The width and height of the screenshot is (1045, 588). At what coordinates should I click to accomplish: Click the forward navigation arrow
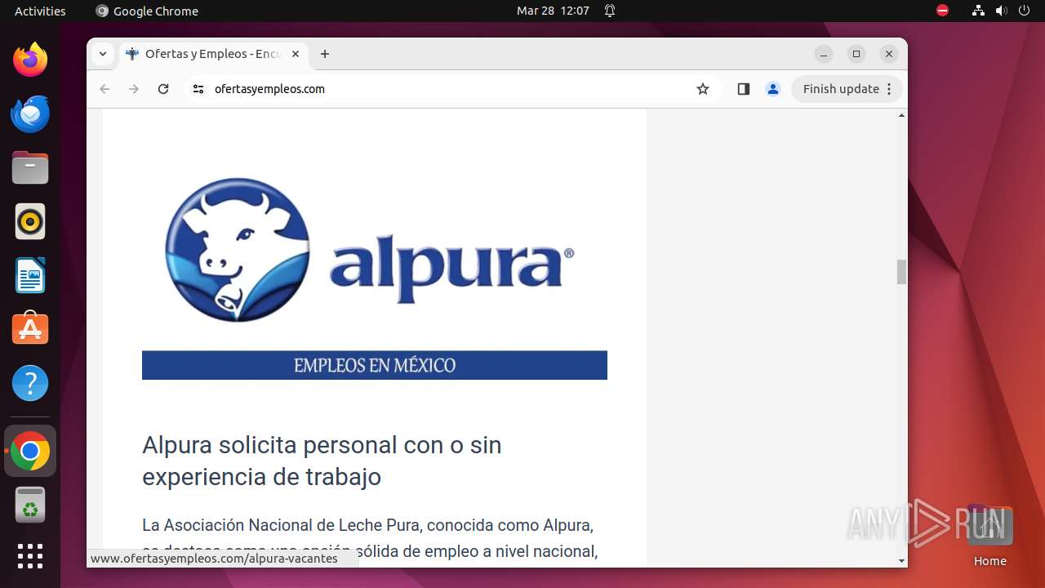[134, 89]
